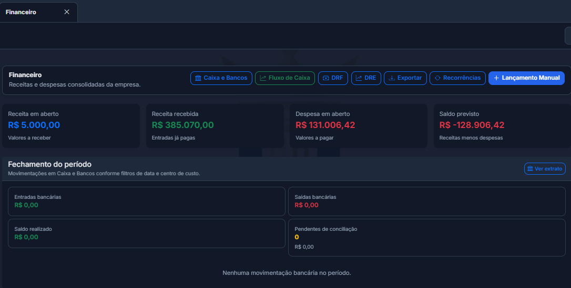Image resolution: width=571 pixels, height=288 pixels.
Task: Open the Caixa e Bancos page
Action: [x=221, y=78]
